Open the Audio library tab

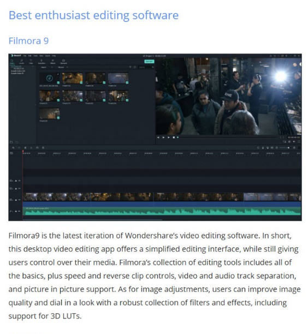(x=22, y=62)
